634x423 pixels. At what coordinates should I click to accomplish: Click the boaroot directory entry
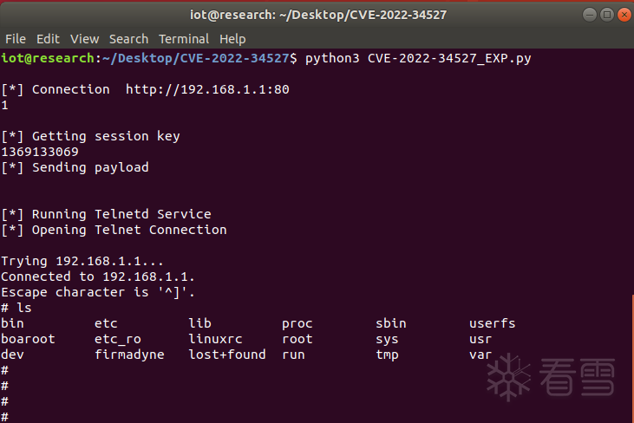point(28,339)
